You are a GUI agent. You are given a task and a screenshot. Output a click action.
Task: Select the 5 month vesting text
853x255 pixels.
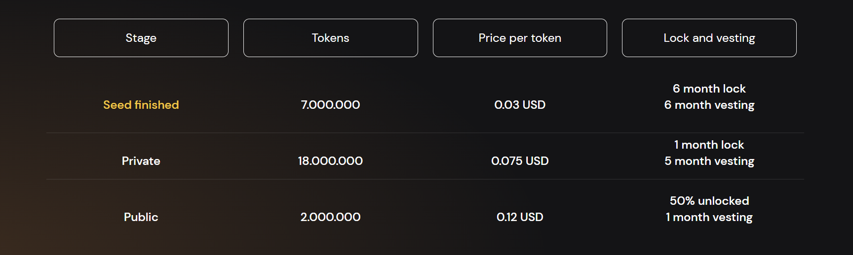tap(709, 161)
